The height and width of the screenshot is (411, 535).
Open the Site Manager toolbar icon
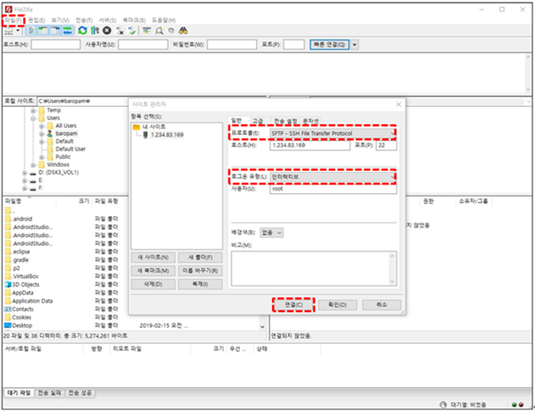click(9, 32)
